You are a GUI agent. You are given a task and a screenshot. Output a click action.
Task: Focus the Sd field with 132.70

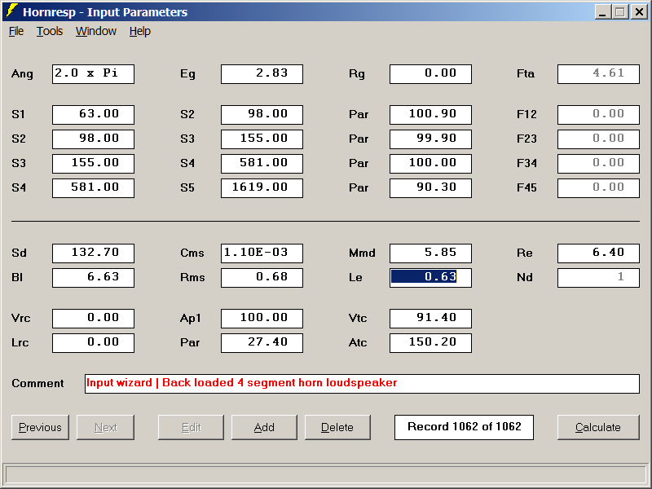pos(93,253)
